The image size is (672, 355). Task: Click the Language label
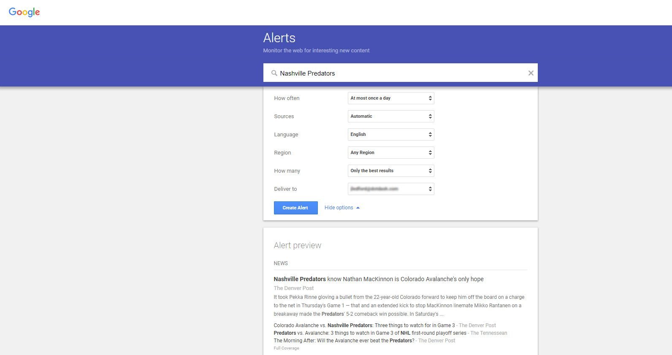(286, 135)
